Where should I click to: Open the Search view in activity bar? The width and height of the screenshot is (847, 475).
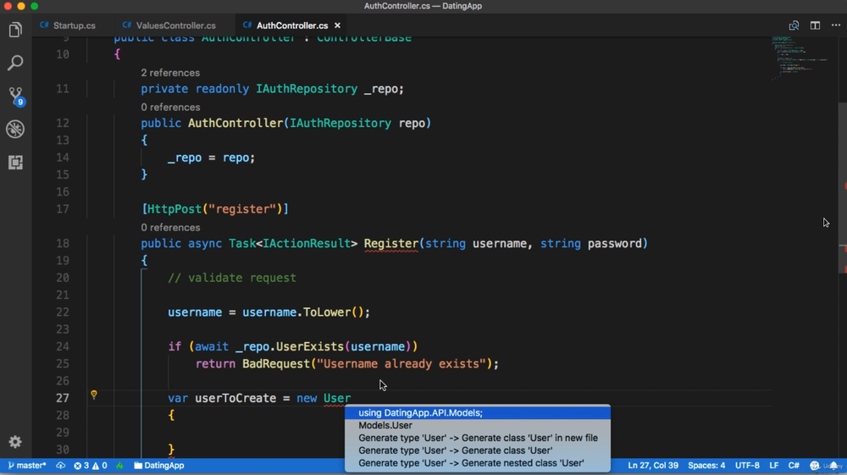click(x=15, y=63)
